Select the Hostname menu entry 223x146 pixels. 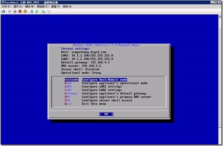click(x=72, y=80)
